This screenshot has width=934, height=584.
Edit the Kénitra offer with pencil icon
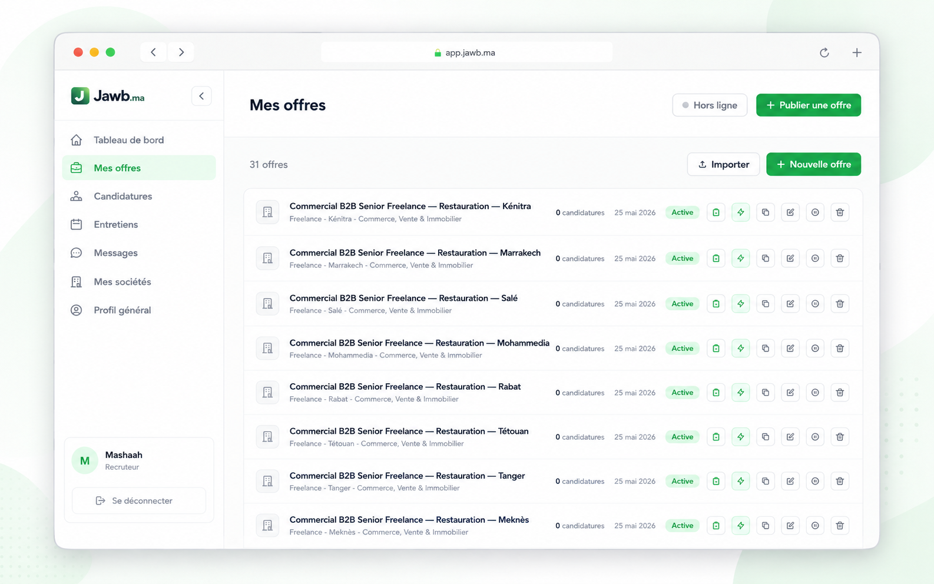[x=790, y=213]
